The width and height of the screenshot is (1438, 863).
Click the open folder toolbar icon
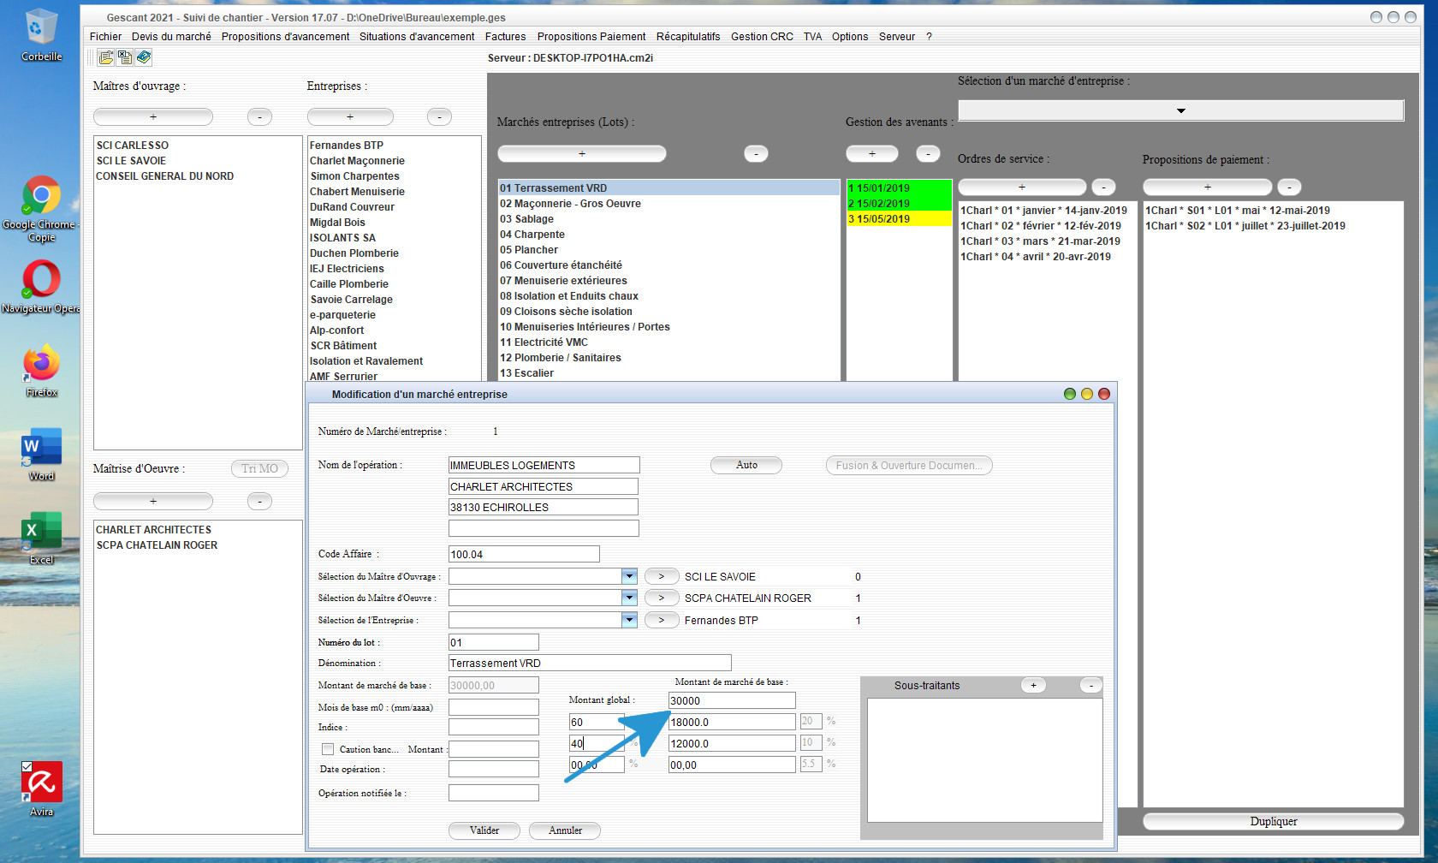106,57
